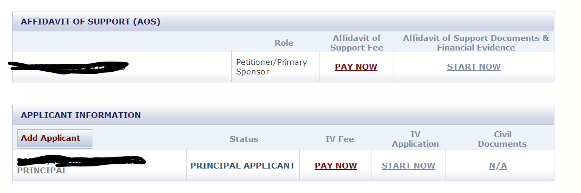Screen dimensions: 581x193
Task: Click the Civil Documents column header
Action: tap(502, 139)
